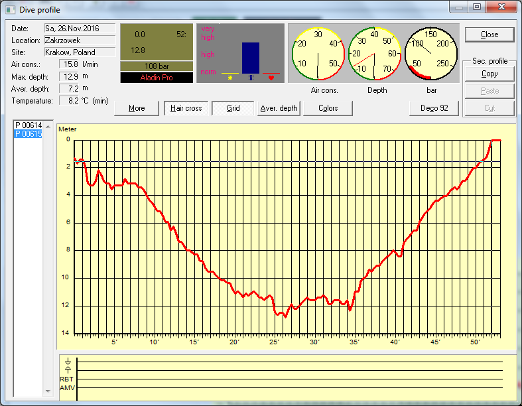
Task: Click the Location field Zakrzowek
Action: click(80, 40)
